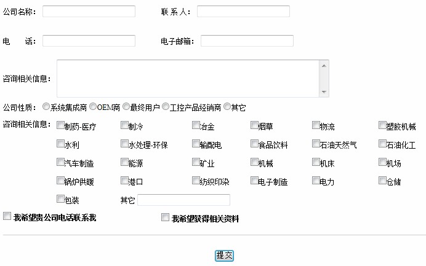The image size is (426, 266).
Task: Click the 电子邮箱 input field
Action: click(x=247, y=41)
